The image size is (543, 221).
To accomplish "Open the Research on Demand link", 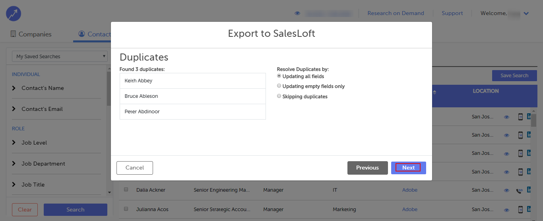I will tap(396, 13).
